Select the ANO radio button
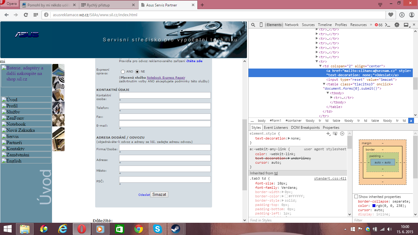 pyautogui.click(x=123, y=72)
